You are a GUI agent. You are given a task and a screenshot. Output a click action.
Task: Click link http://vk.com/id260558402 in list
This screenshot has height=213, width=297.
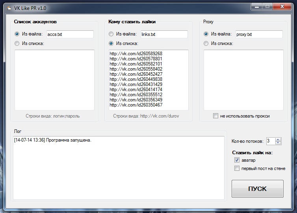coord(136,69)
